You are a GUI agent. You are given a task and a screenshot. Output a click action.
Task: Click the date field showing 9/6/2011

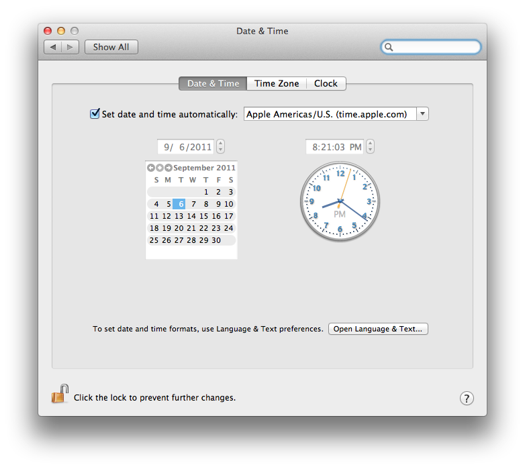186,147
